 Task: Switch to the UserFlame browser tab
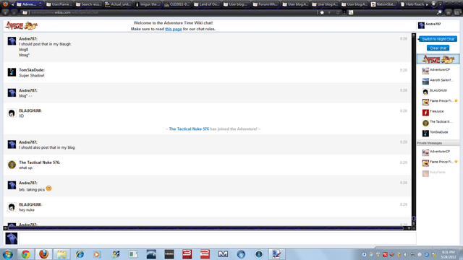59,4
